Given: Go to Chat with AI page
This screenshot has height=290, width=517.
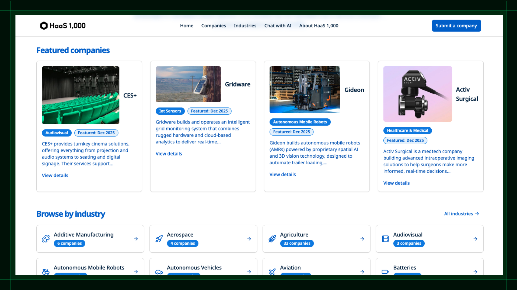Looking at the screenshot, I should [278, 26].
